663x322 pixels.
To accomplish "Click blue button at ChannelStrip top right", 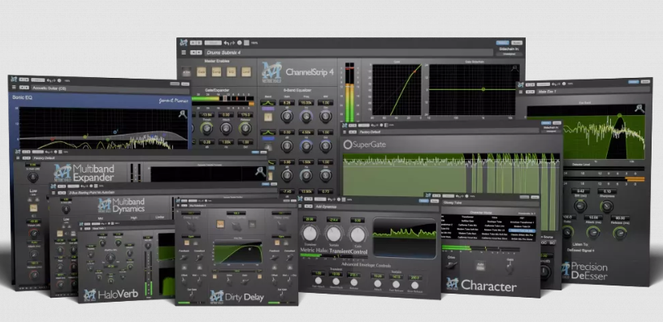I will [x=502, y=43].
